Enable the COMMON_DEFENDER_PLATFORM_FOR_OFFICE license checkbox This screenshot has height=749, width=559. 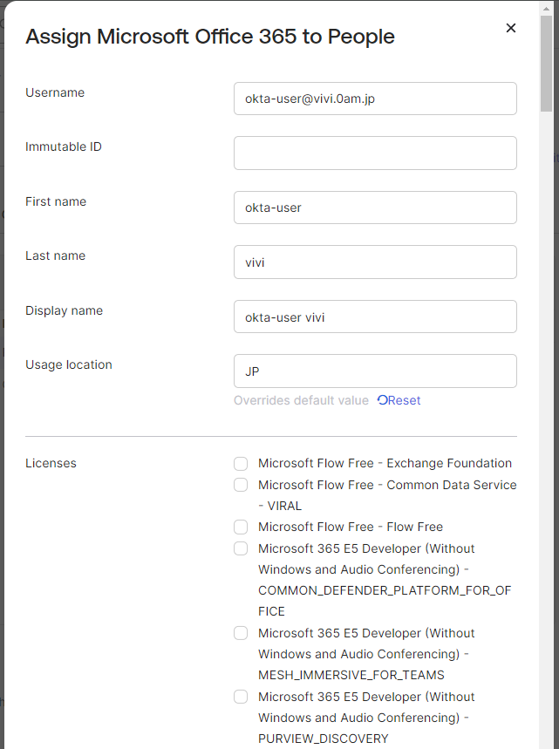(241, 548)
